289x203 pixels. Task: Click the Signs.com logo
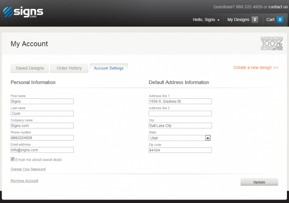tap(23, 12)
